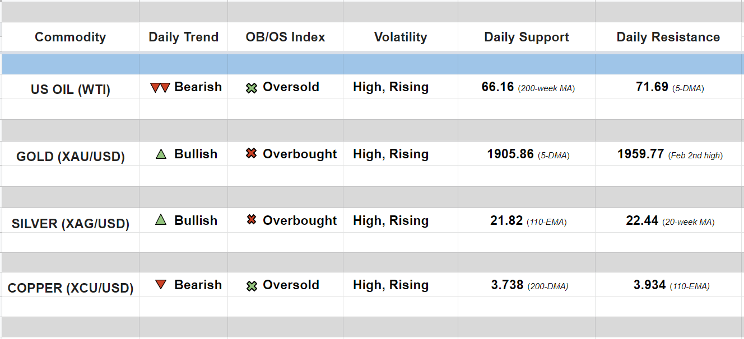Click the red down-triangle in the Copper row

pos(161,285)
